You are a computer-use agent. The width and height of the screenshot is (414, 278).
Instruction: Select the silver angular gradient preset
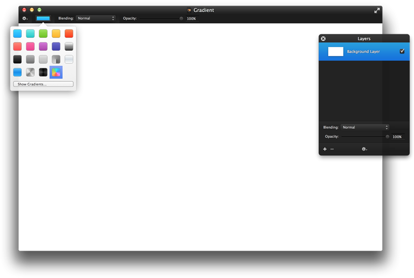click(31, 72)
